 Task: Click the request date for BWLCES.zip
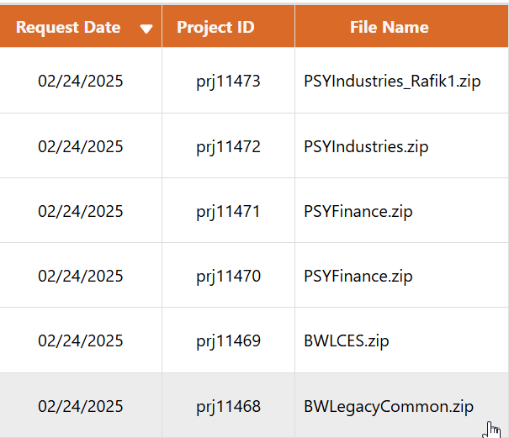coord(81,341)
